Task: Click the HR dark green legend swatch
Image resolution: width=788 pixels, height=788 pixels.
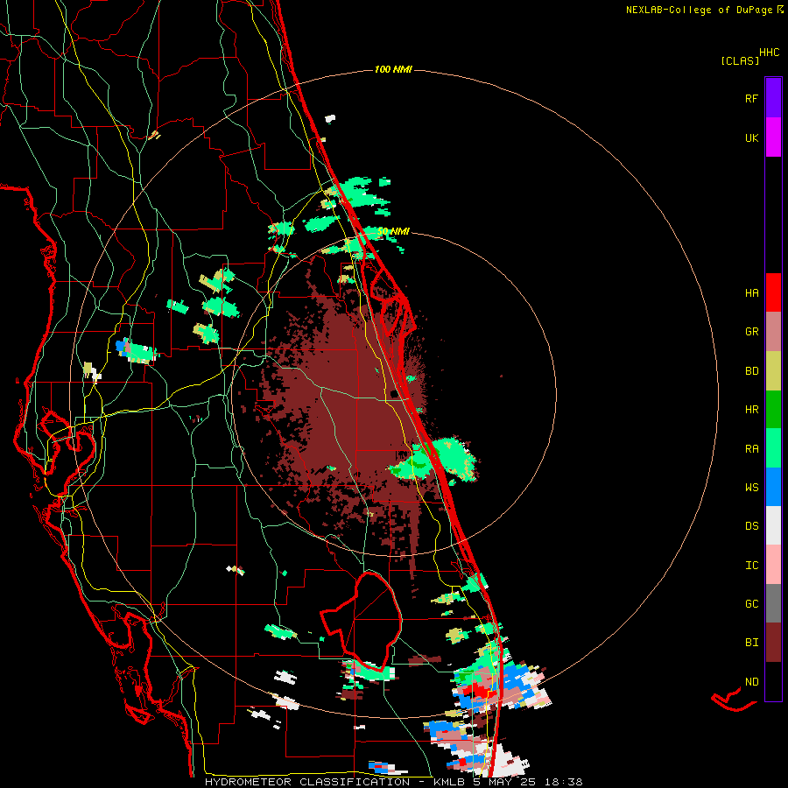Action: point(773,410)
